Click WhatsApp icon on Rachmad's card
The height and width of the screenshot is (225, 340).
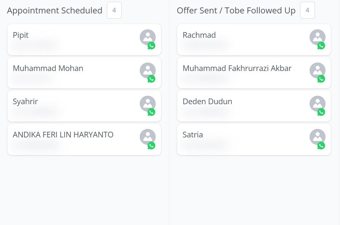321,46
